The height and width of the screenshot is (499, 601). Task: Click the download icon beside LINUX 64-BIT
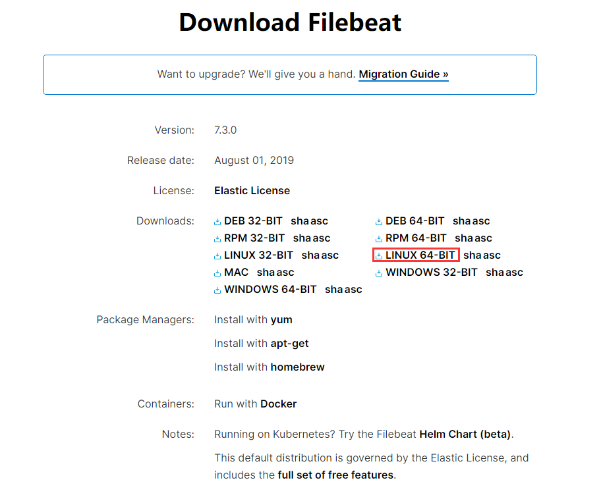click(379, 255)
